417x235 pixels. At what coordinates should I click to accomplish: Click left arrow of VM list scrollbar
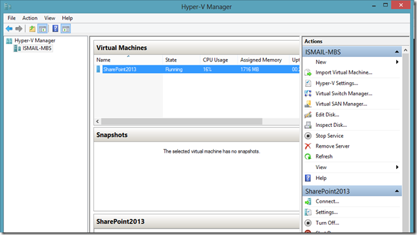tap(98, 121)
